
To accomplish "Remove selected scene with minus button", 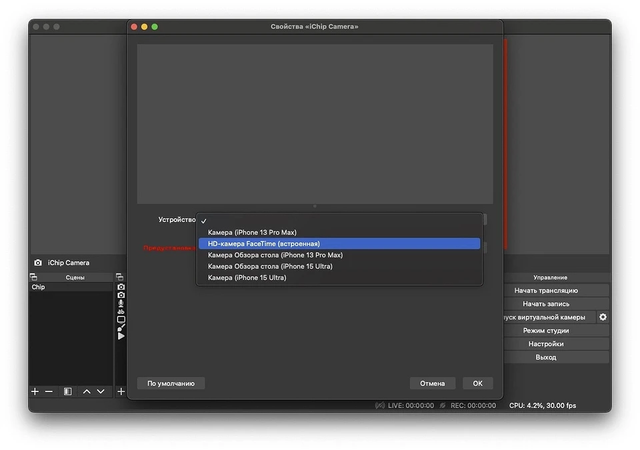I will pyautogui.click(x=49, y=391).
